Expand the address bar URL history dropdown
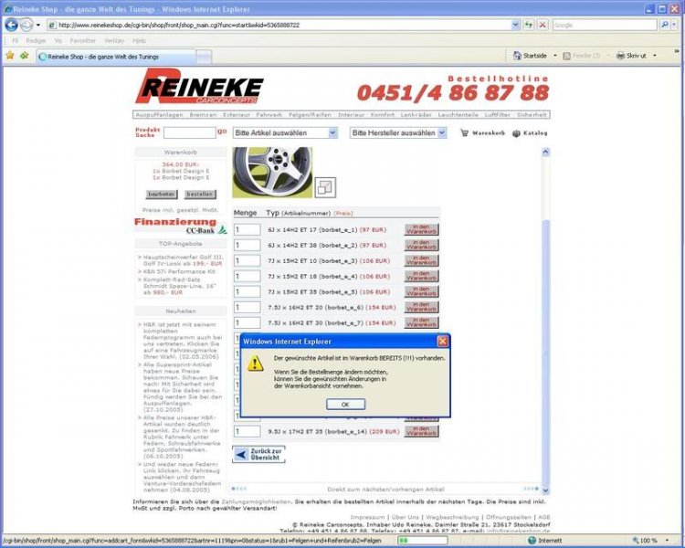 (x=515, y=25)
